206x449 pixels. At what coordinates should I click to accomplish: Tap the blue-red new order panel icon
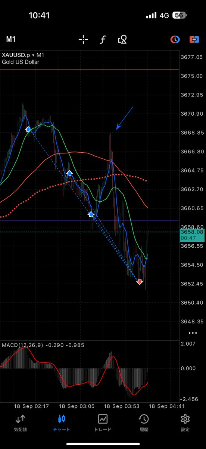point(194,39)
